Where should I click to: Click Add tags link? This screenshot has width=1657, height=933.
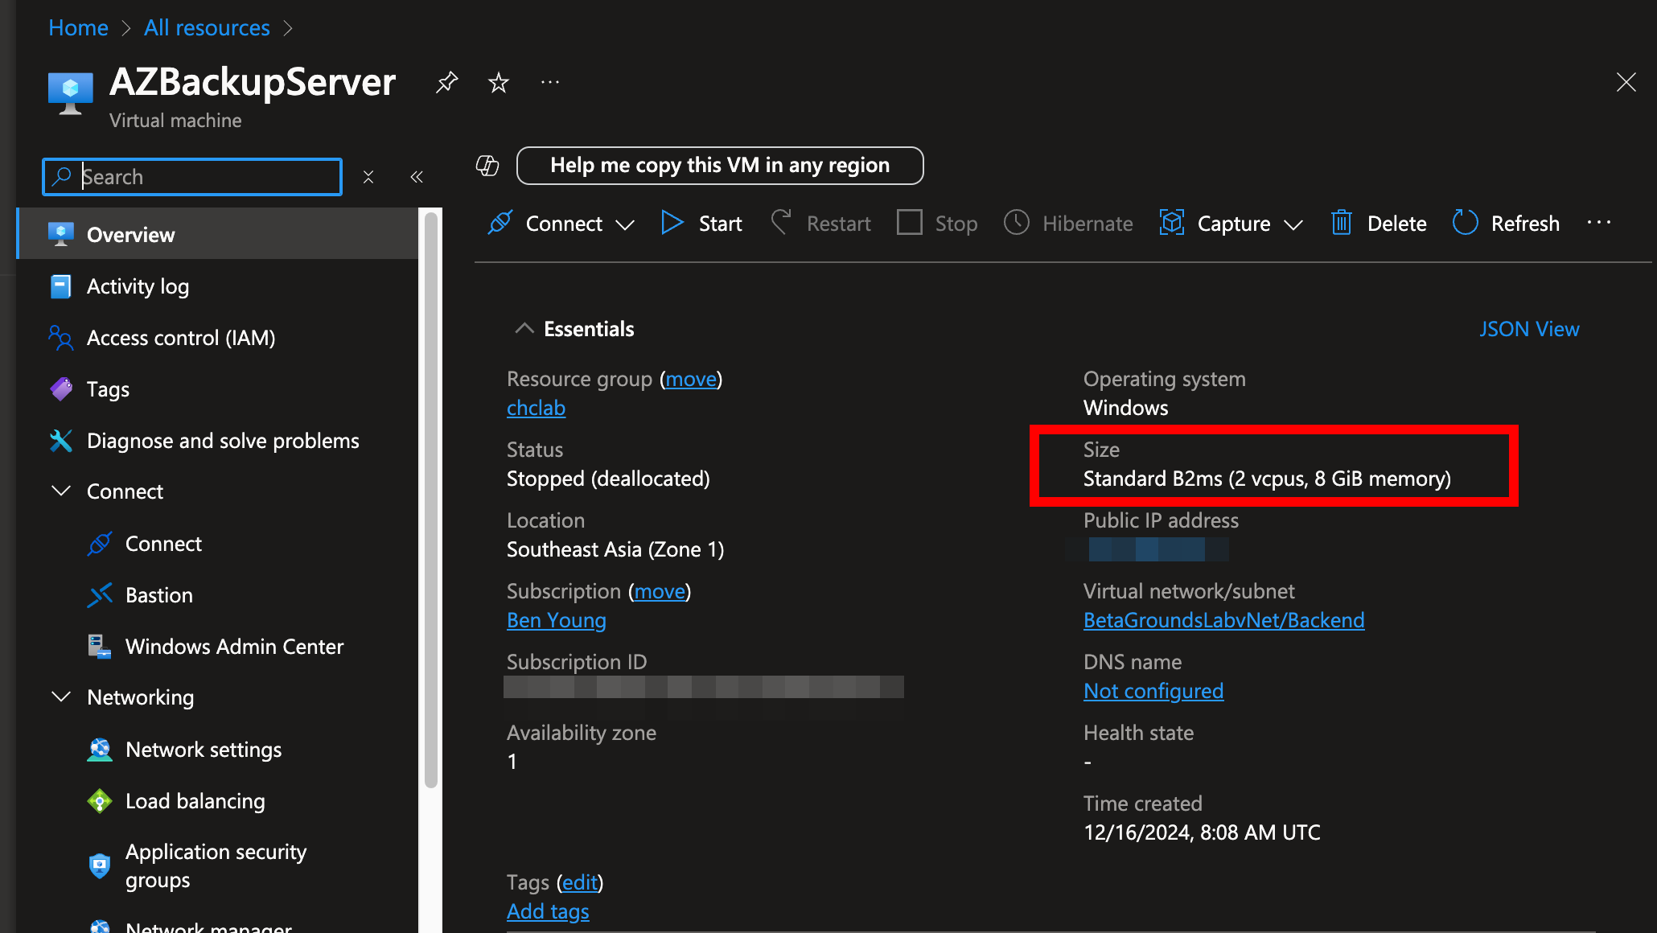(548, 911)
